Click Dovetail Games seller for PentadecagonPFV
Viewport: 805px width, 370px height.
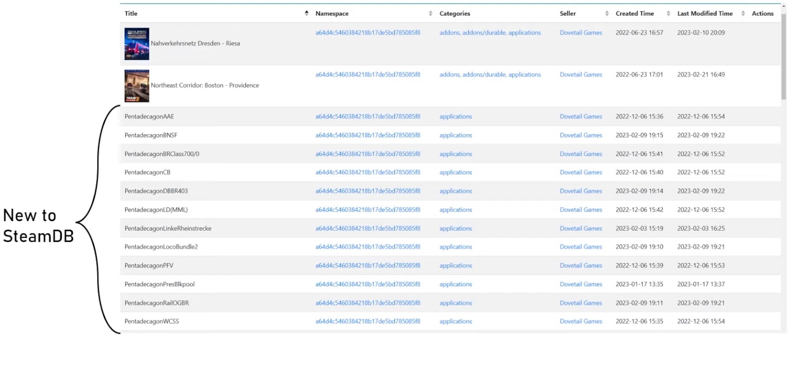click(x=581, y=265)
